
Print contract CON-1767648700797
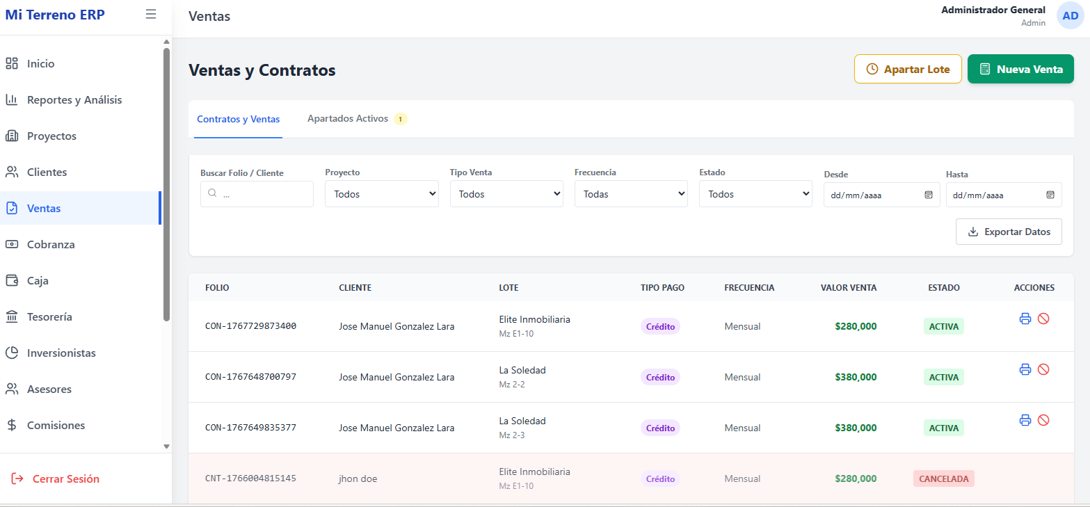pyautogui.click(x=1025, y=369)
